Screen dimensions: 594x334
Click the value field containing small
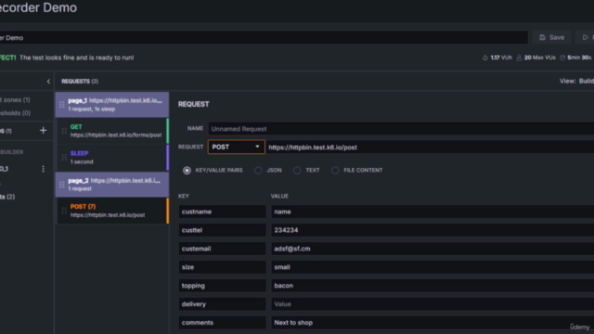point(433,267)
